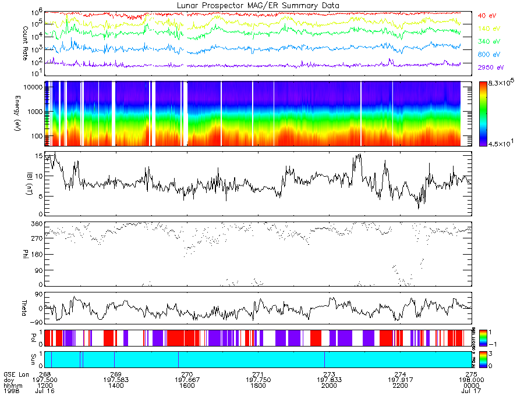The height and width of the screenshot is (407, 524).
Task: Click the '197.750' doy value
Action: point(258,380)
